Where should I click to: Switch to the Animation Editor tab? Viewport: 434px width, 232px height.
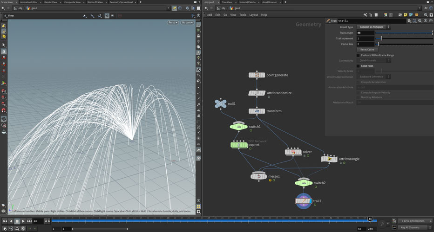coord(29,2)
